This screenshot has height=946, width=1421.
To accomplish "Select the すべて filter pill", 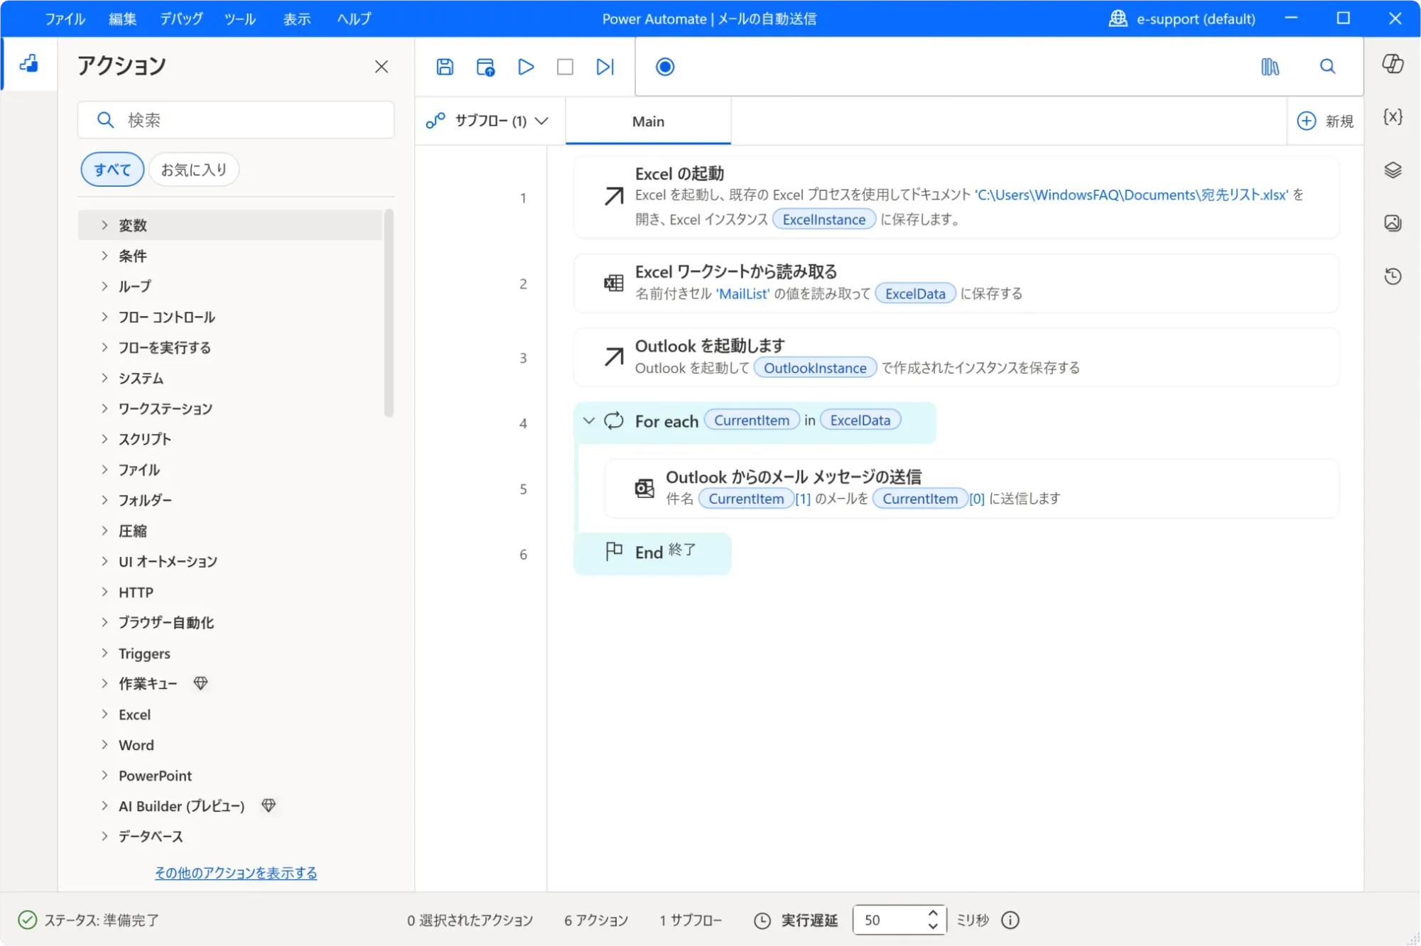I will click(112, 170).
